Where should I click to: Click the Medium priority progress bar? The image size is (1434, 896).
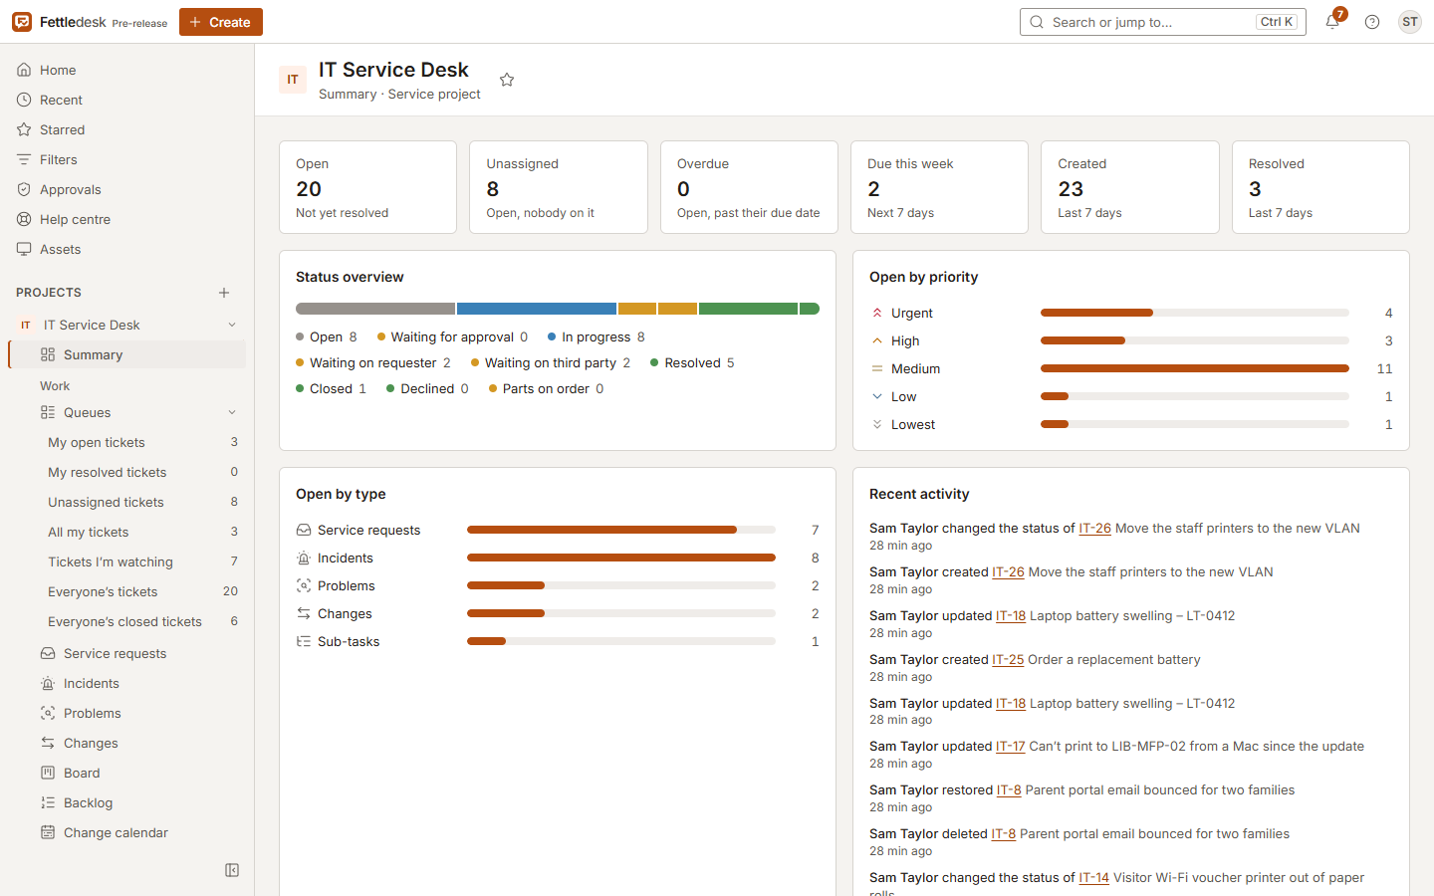tap(1195, 368)
